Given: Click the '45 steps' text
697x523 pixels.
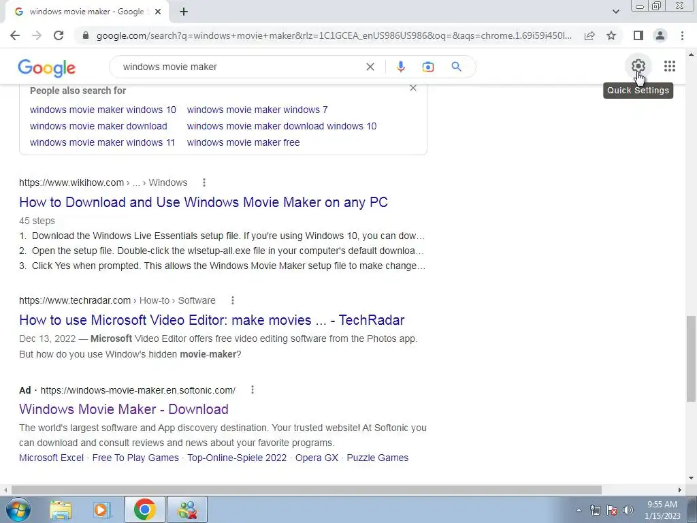Looking at the screenshot, I should pos(37,221).
